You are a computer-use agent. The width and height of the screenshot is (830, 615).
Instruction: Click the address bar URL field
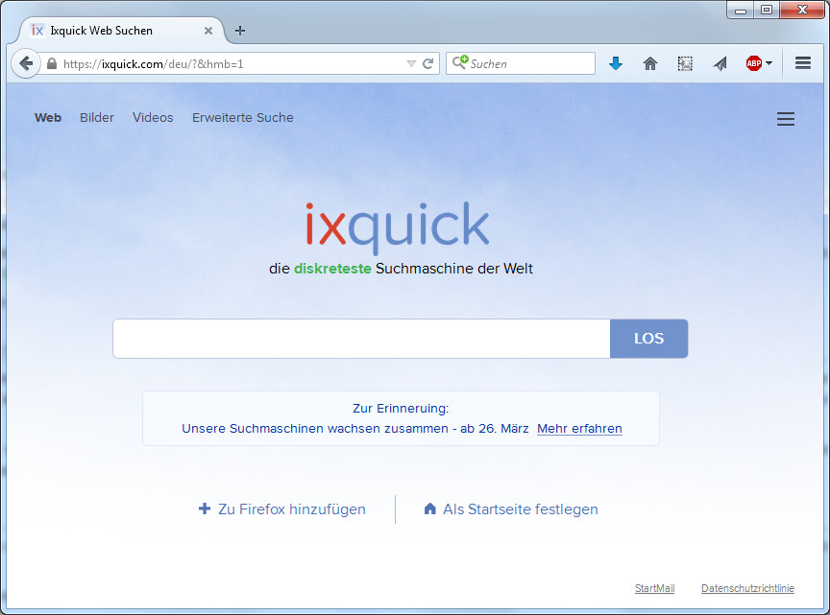pyautogui.click(x=231, y=64)
